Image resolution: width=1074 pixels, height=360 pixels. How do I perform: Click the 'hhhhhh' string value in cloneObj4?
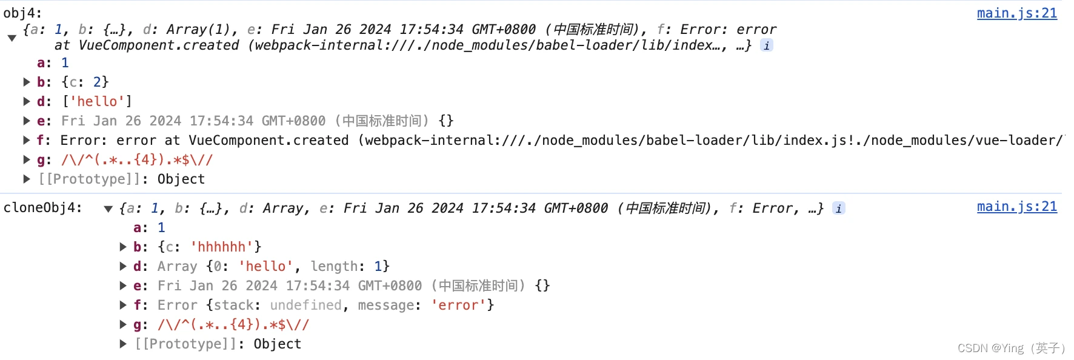[222, 247]
